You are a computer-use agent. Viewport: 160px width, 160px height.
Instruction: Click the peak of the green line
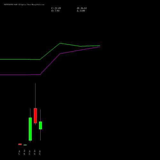(x=60, y=43)
